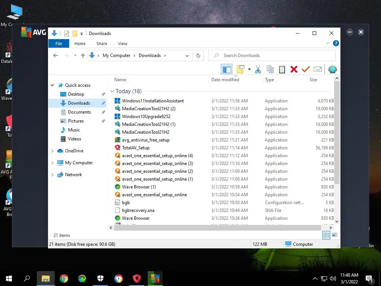Click the blue help question mark icon
The height and width of the screenshot is (286, 381).
click(336, 43)
